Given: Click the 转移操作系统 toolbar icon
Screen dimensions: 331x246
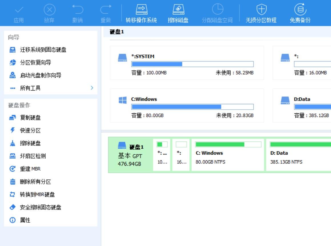Looking at the screenshot, I should 141,10.
